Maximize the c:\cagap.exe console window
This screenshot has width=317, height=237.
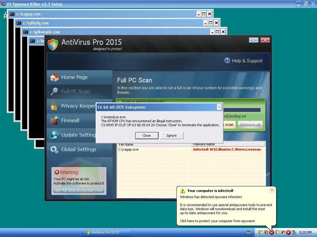pos(204,14)
